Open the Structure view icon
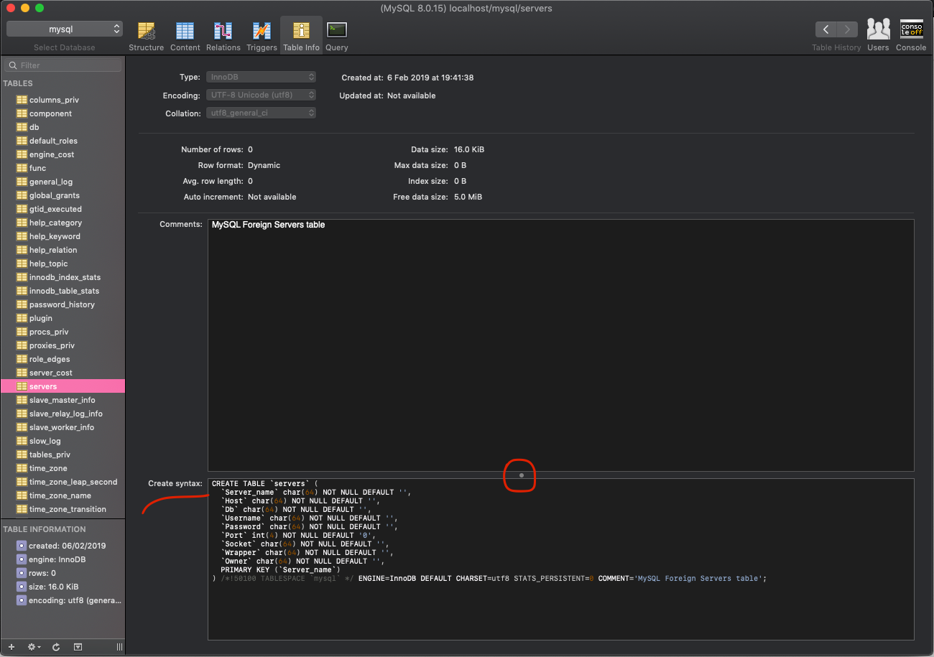The image size is (934, 657). tap(147, 34)
